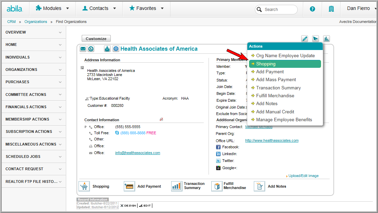
Task: Expand the Financials Actions sidebar section
Action: pyautogui.click(x=34, y=107)
